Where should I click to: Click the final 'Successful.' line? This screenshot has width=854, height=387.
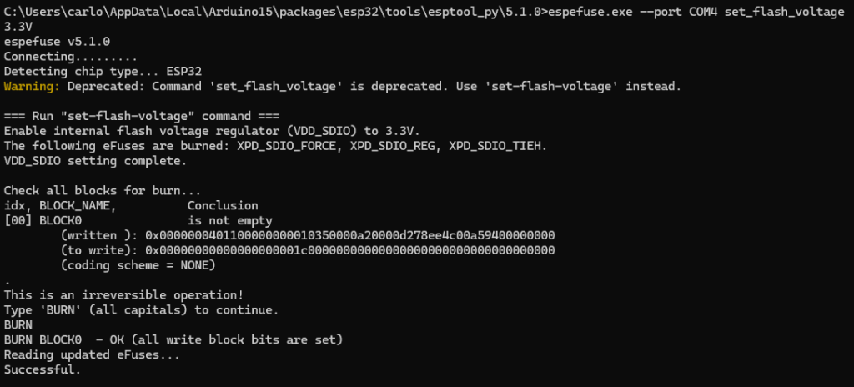click(43, 369)
